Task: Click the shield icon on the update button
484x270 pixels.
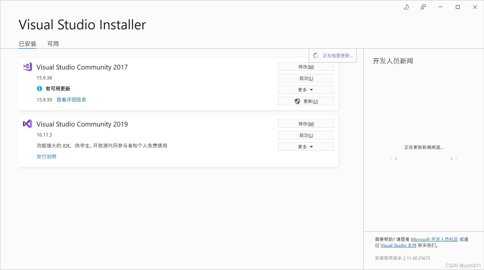Action: 297,101
